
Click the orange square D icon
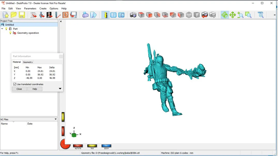pos(65,15)
